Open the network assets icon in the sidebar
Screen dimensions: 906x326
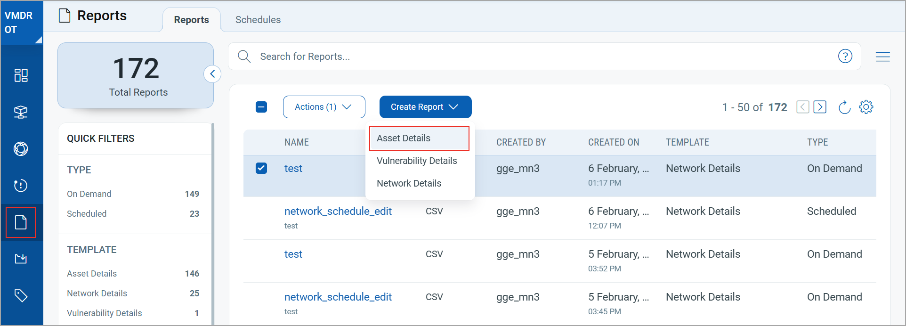point(21,112)
